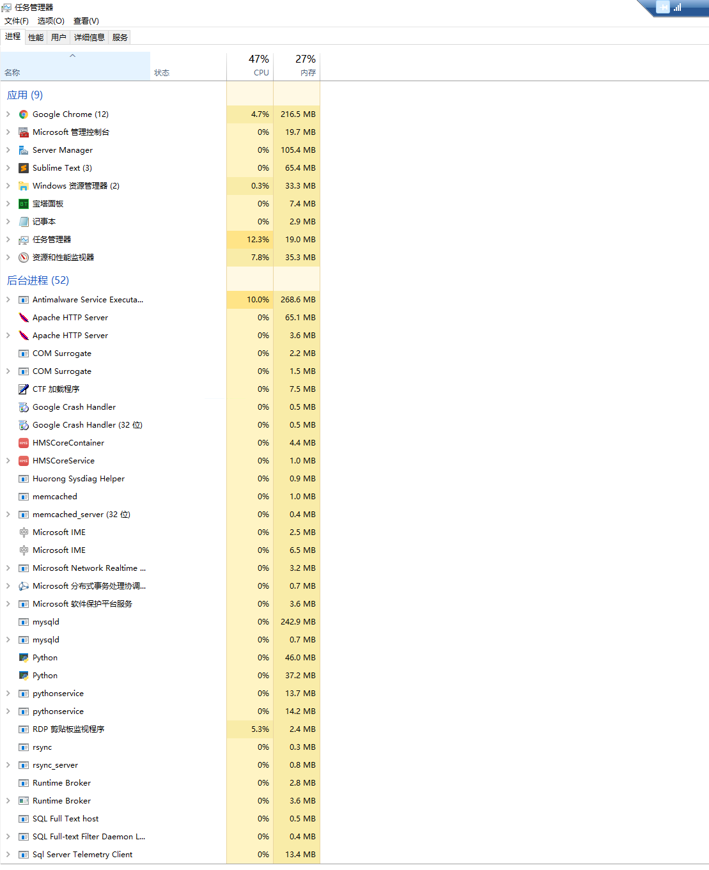
Task: Click the 应用 (9) group heading
Action: (x=25, y=95)
